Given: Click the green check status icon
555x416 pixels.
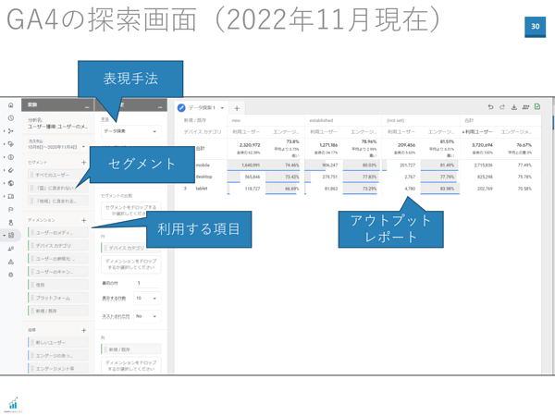Looking at the screenshot, I should 537,106.
